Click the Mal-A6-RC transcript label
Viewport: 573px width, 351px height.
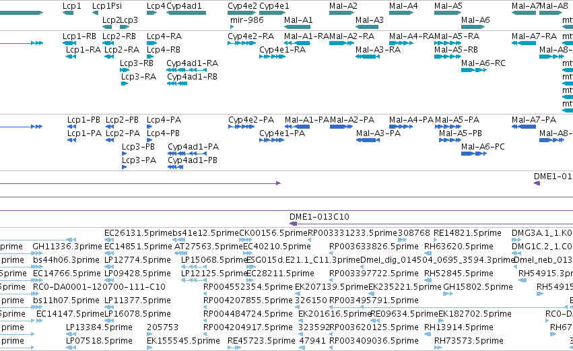pyautogui.click(x=483, y=63)
